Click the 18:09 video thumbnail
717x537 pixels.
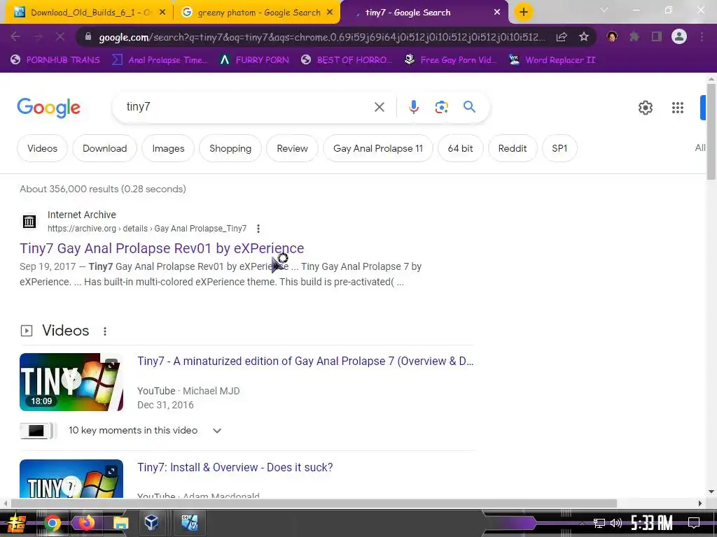tap(71, 382)
